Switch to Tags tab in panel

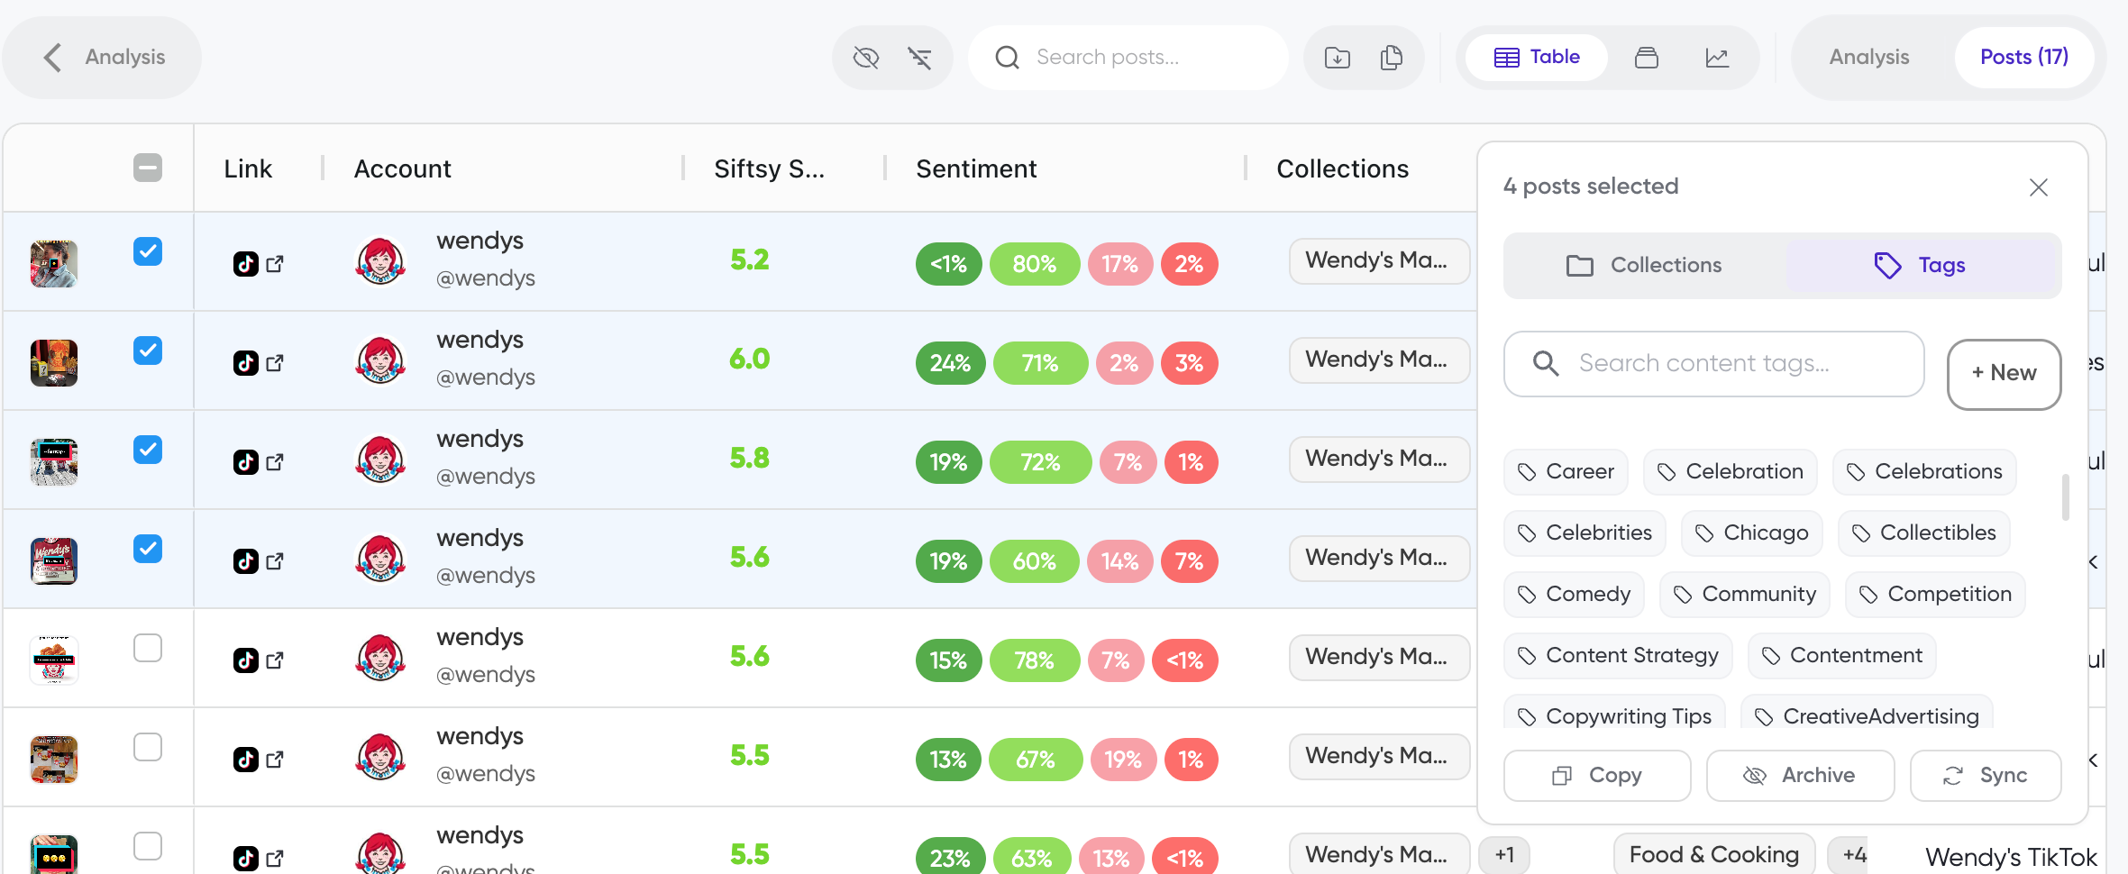click(1922, 265)
